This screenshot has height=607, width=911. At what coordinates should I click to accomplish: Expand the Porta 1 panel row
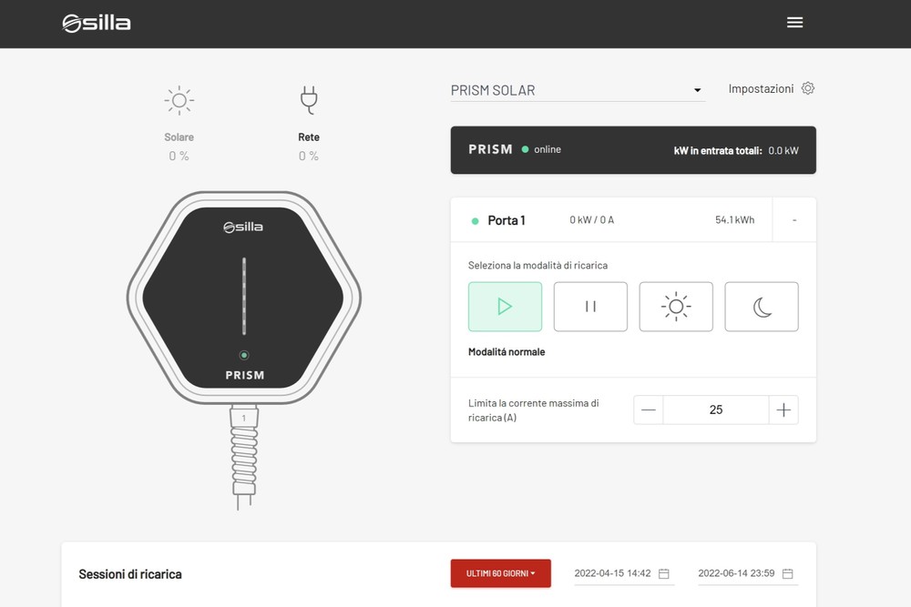pos(793,220)
